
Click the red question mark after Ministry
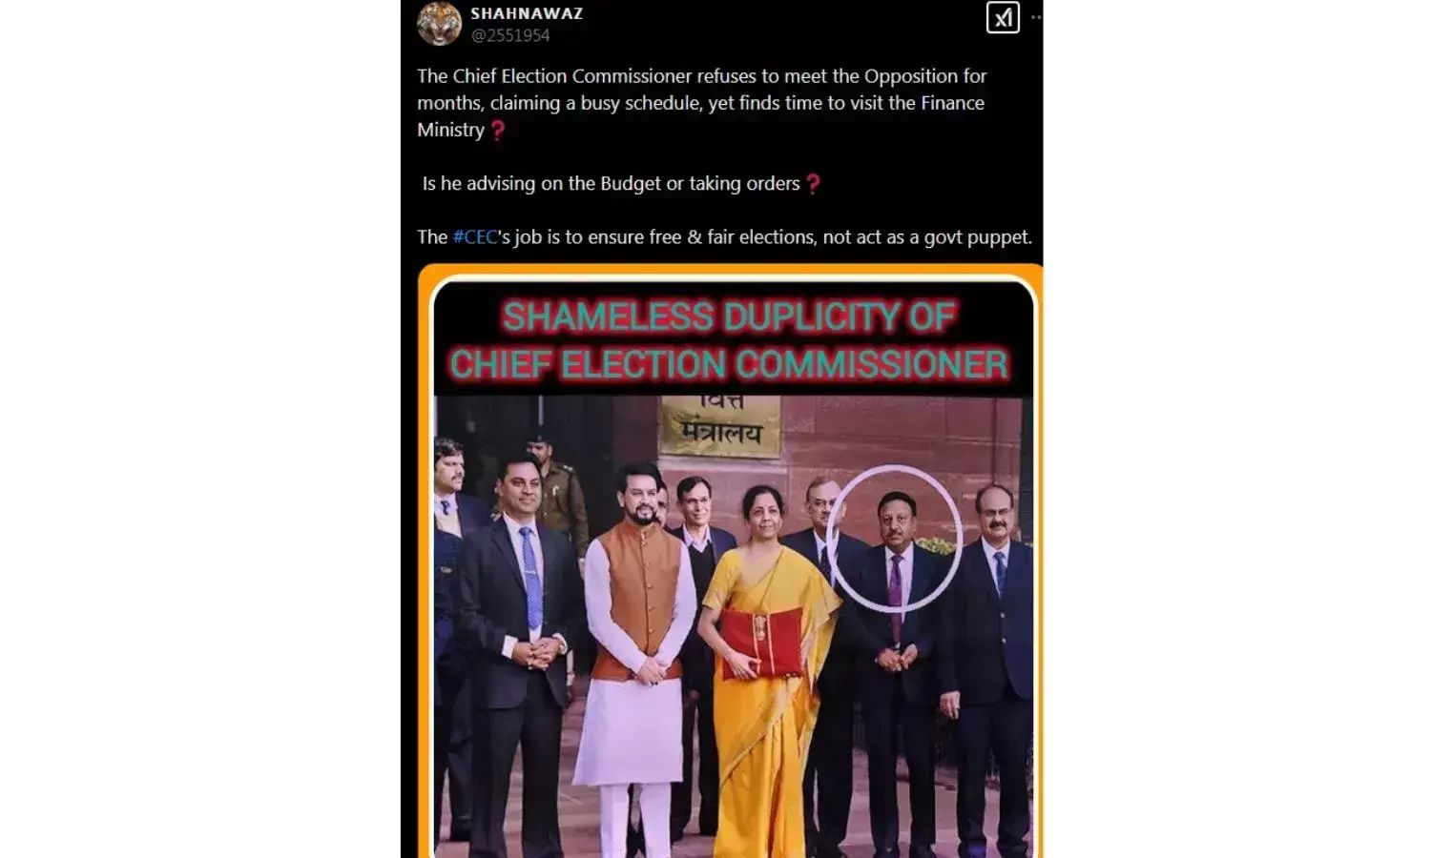pos(497,131)
